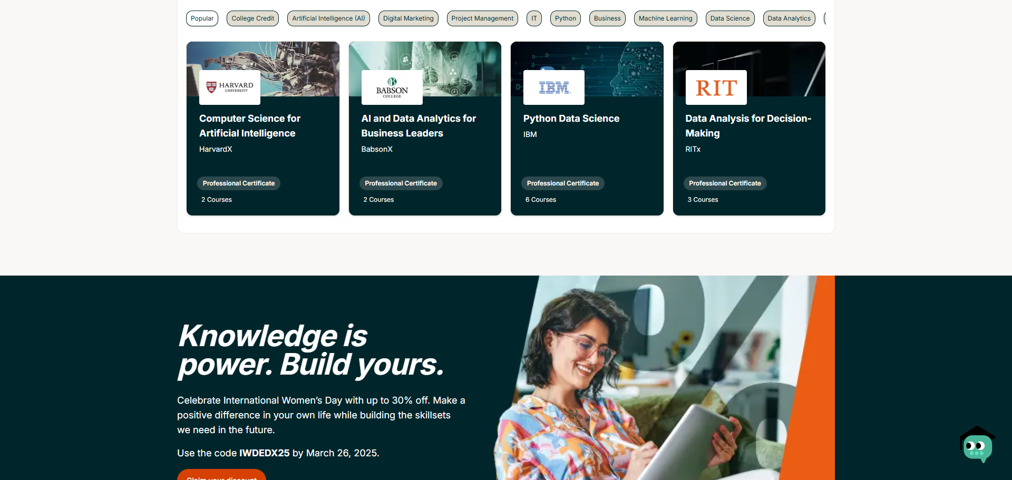1012x480 pixels.
Task: Select the IT category chip
Action: [534, 18]
